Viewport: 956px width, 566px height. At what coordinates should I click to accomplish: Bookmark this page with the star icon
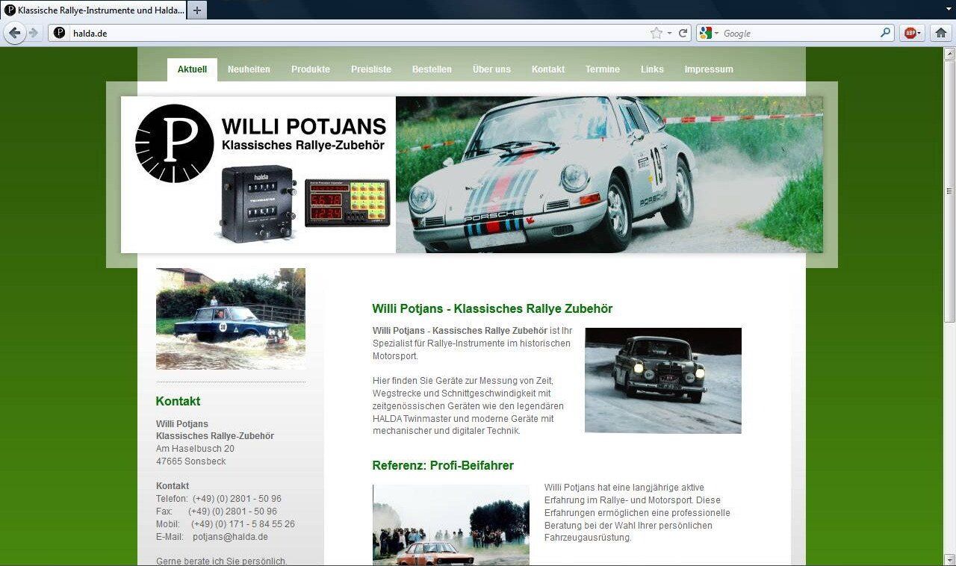click(x=656, y=33)
